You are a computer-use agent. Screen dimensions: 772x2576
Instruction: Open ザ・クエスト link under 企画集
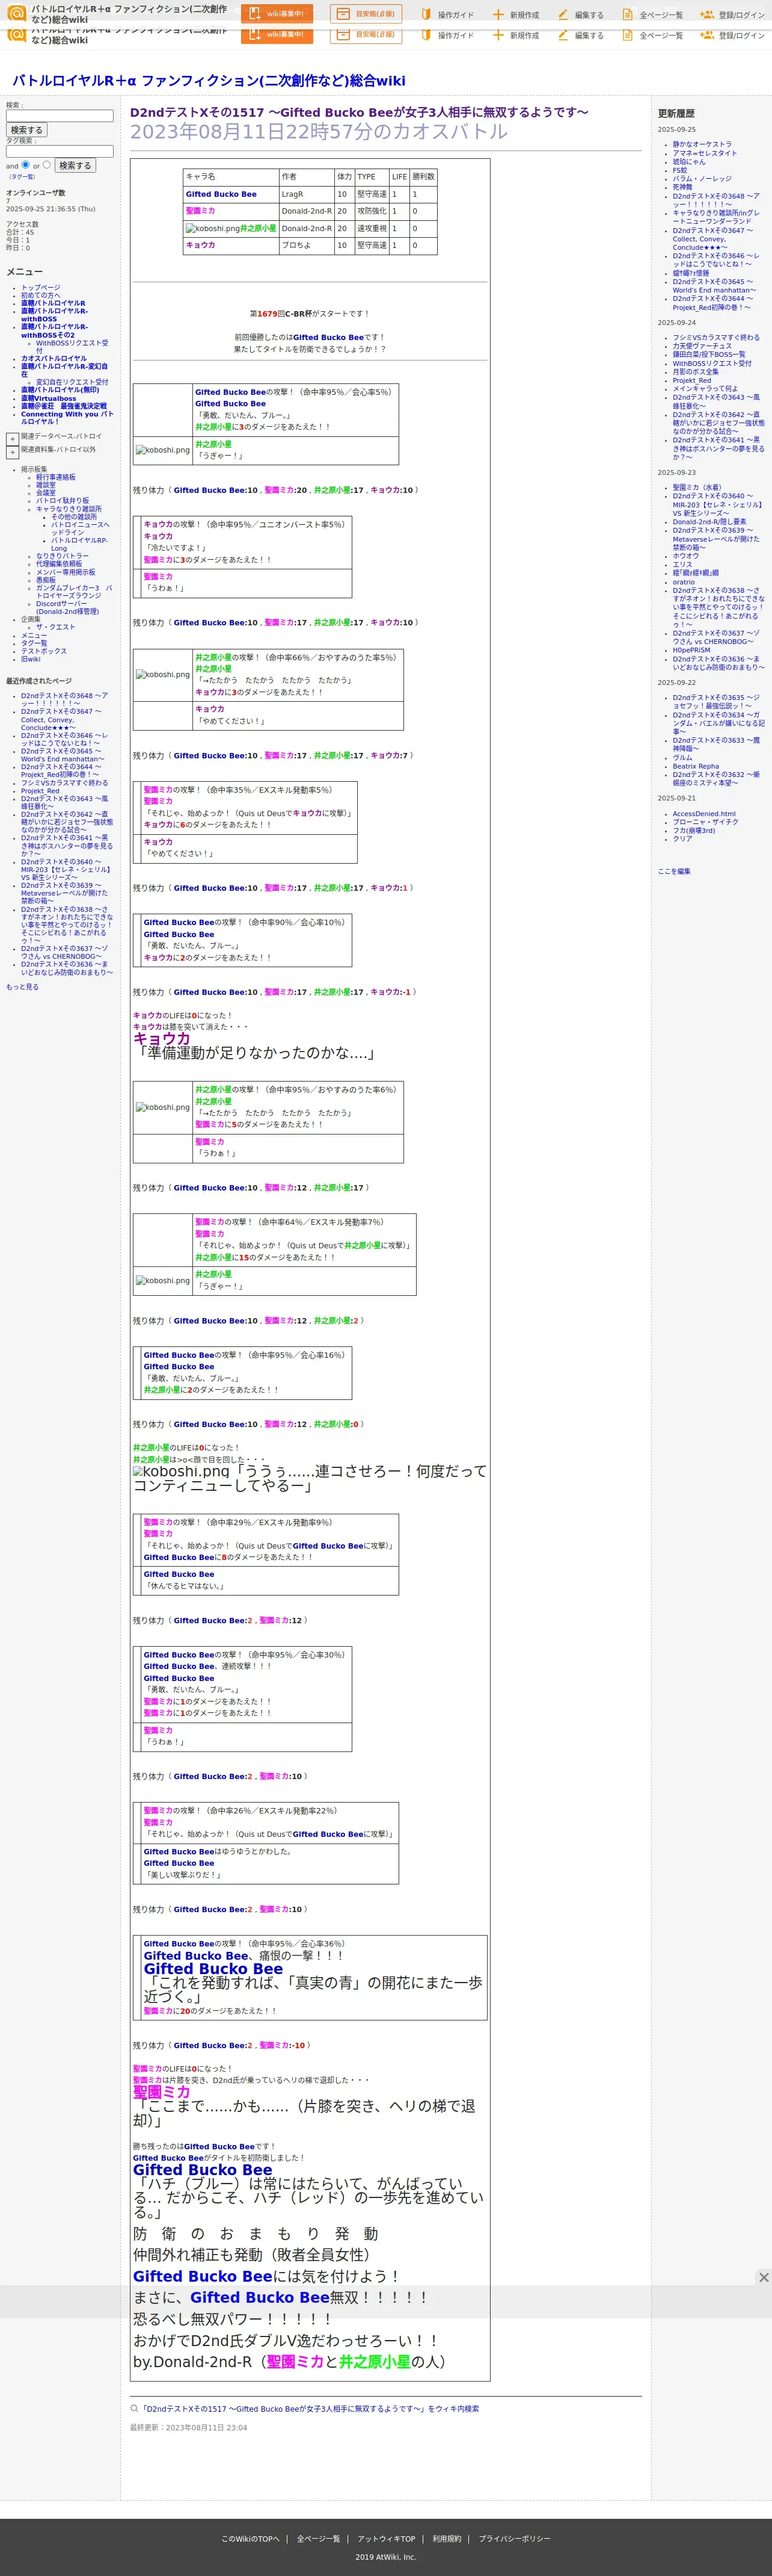[55, 627]
